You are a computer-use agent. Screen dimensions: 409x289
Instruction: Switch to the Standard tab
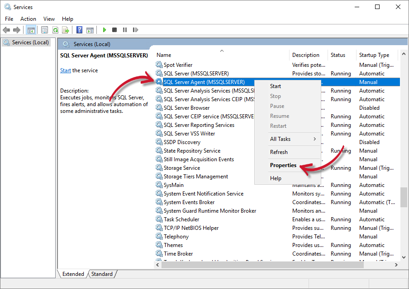(102, 274)
